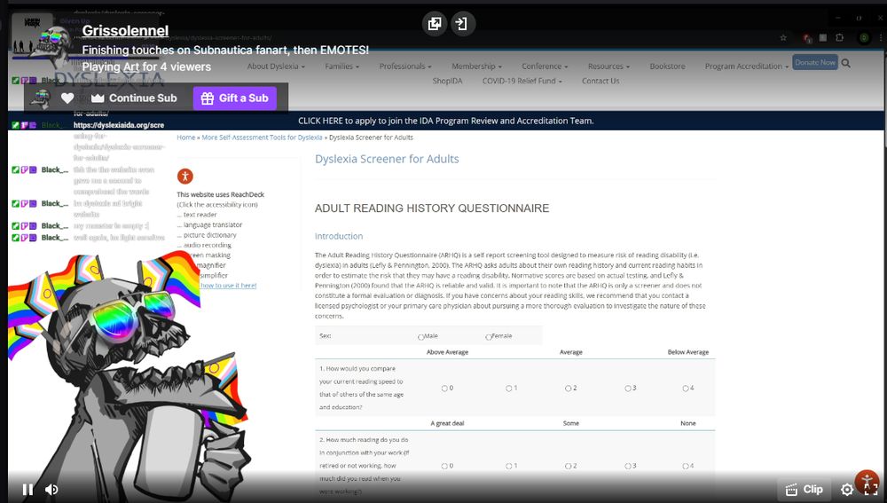
Task: Choose 4 for question 1 reading speed
Action: (x=685, y=389)
